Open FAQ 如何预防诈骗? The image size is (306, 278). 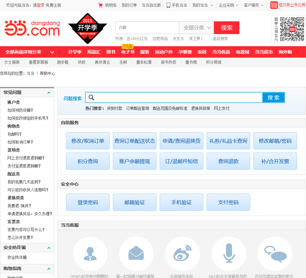[20, 110]
